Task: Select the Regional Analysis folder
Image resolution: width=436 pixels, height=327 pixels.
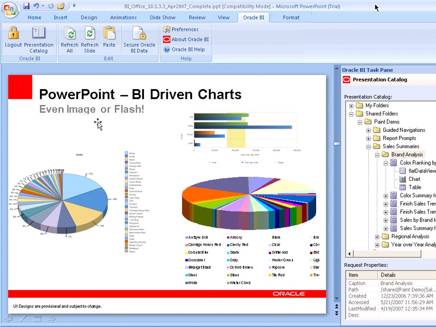Action: point(410,236)
